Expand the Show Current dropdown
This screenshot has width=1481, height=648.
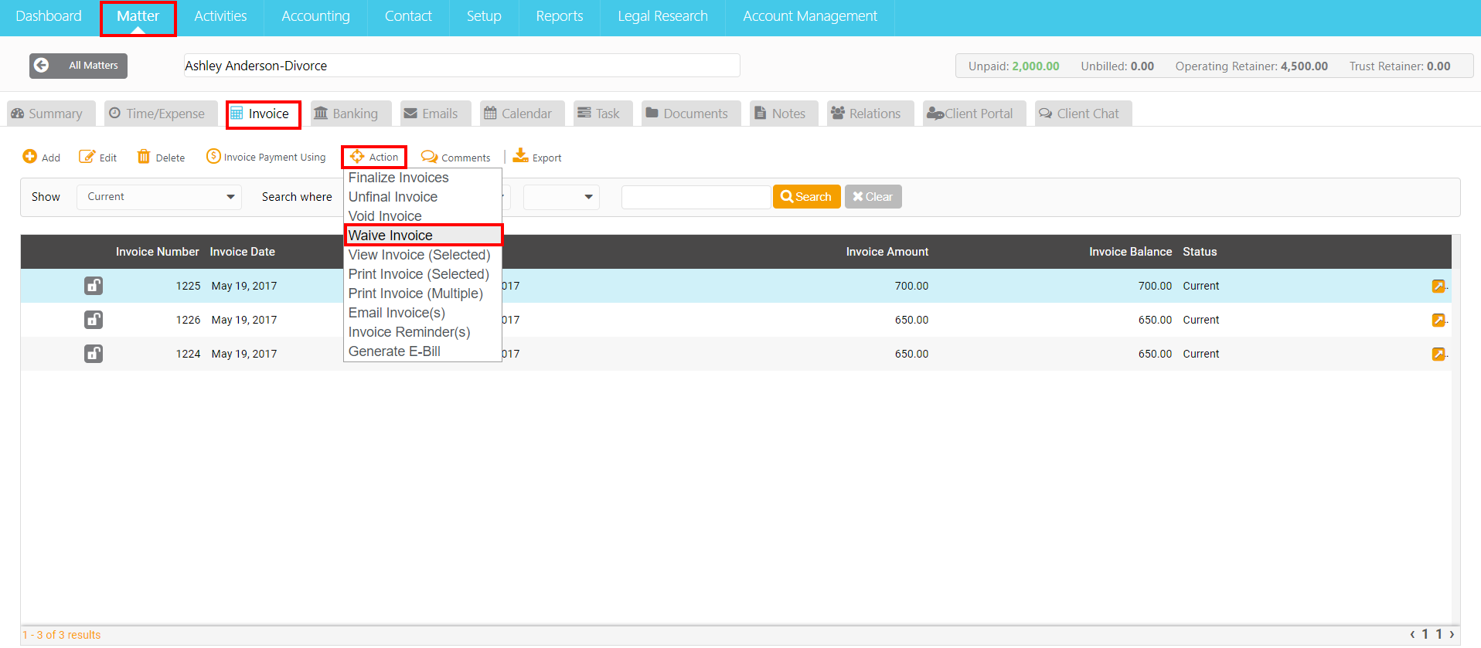coord(159,197)
